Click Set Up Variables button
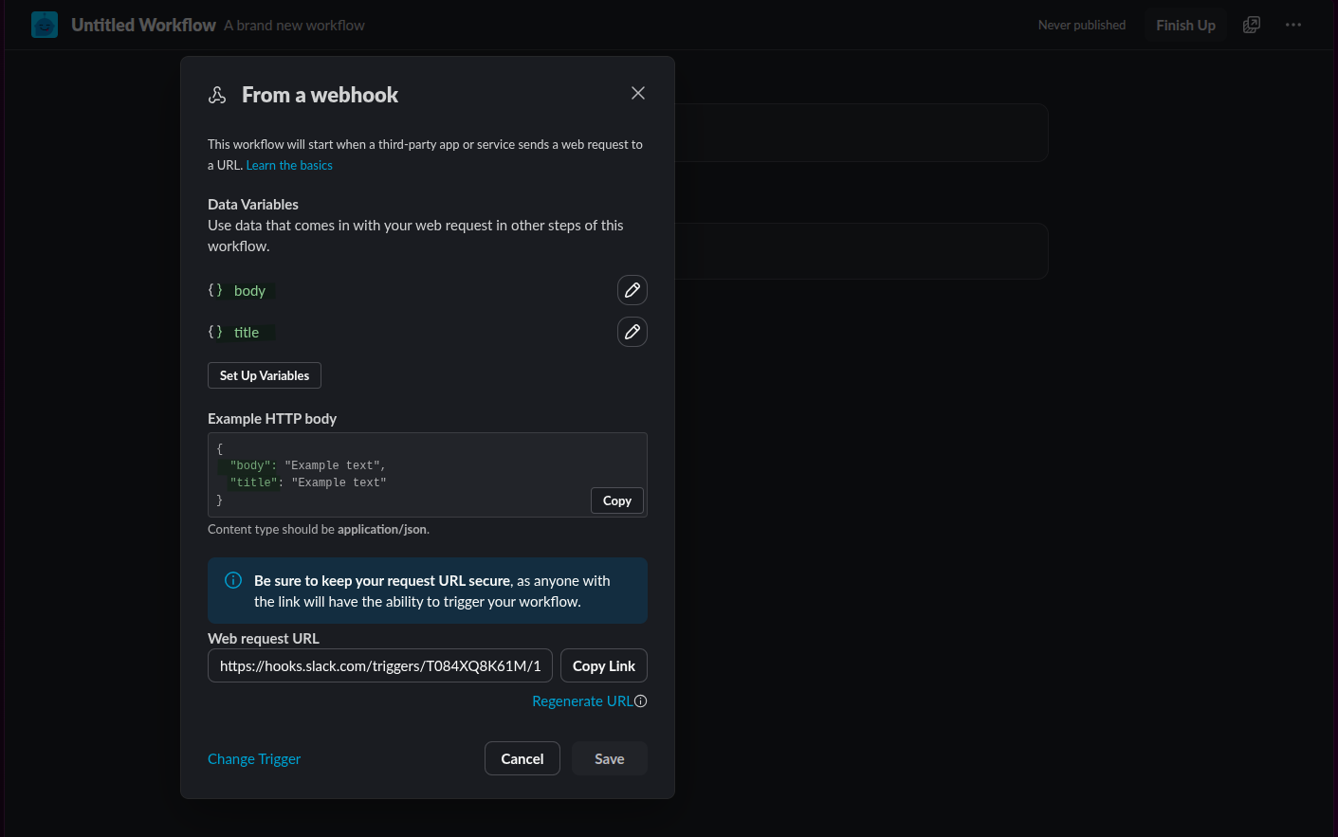Screen dimensions: 1338x837 pos(265,375)
